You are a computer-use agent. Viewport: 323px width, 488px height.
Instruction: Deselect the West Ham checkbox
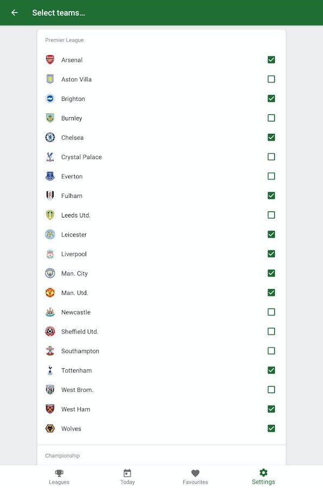271,409
